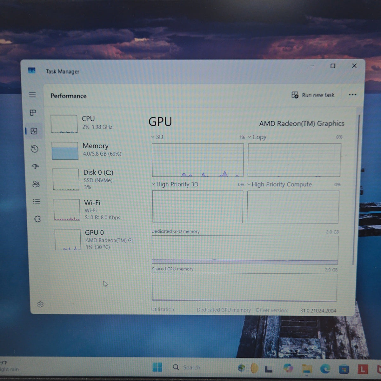Open the App history page icon
The image size is (381, 381).
tap(35, 149)
